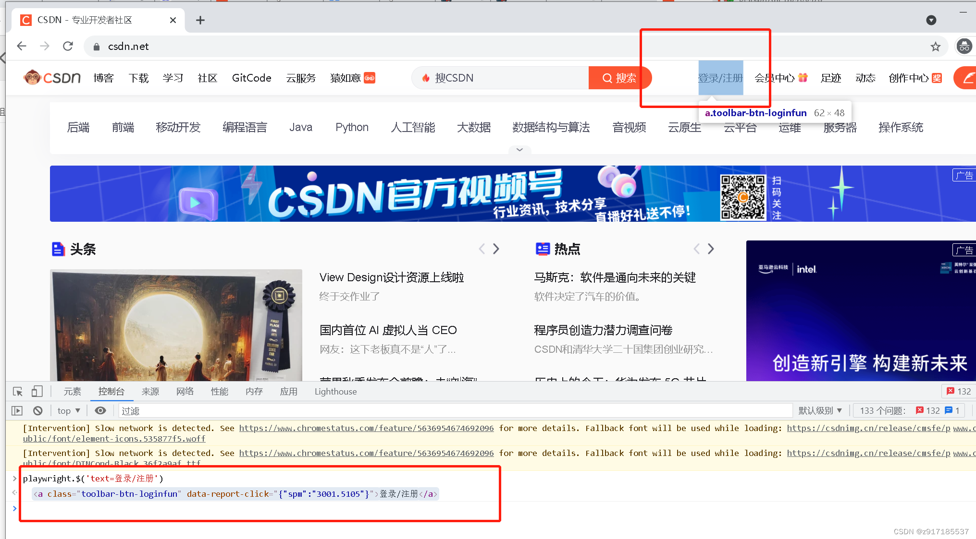976x539 pixels.
Task: Go to previous 热点 slide arrow
Action: [x=697, y=249]
